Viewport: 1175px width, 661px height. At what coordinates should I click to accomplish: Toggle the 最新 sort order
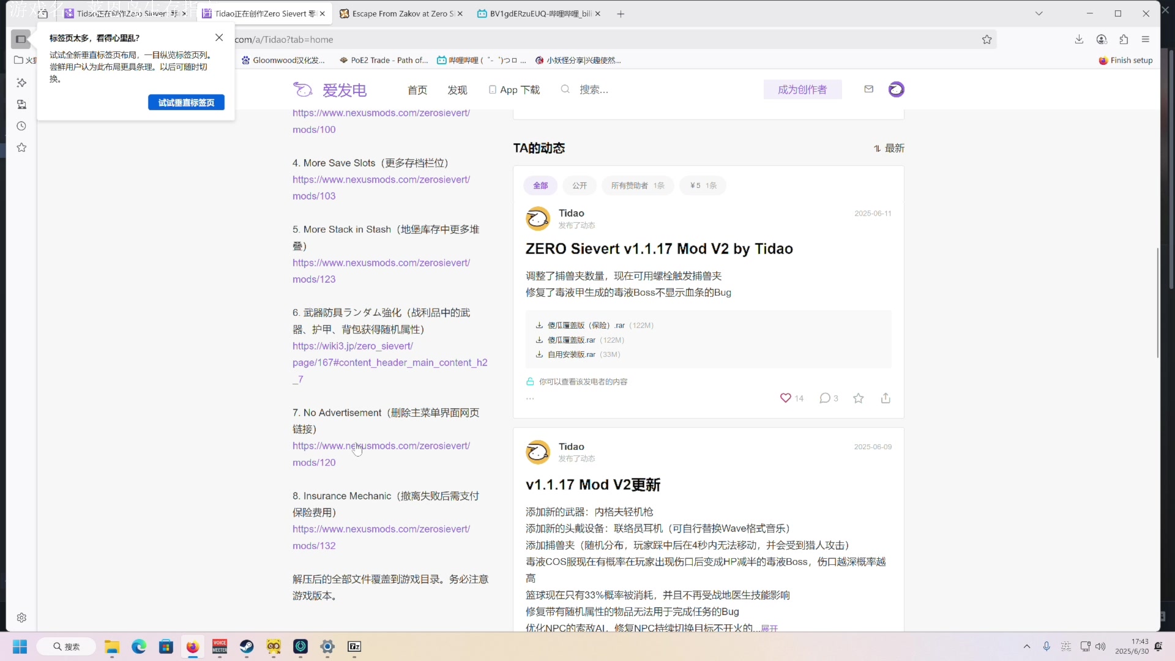(x=889, y=148)
